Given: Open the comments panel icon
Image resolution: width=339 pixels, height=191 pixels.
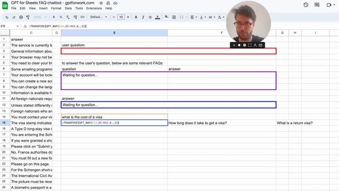Looking at the screenshot, I should tap(317, 5).
